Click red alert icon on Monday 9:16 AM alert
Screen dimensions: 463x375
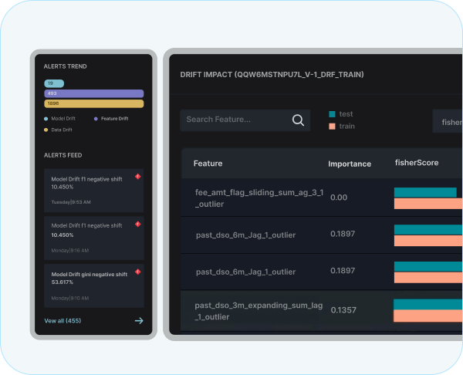point(137,225)
